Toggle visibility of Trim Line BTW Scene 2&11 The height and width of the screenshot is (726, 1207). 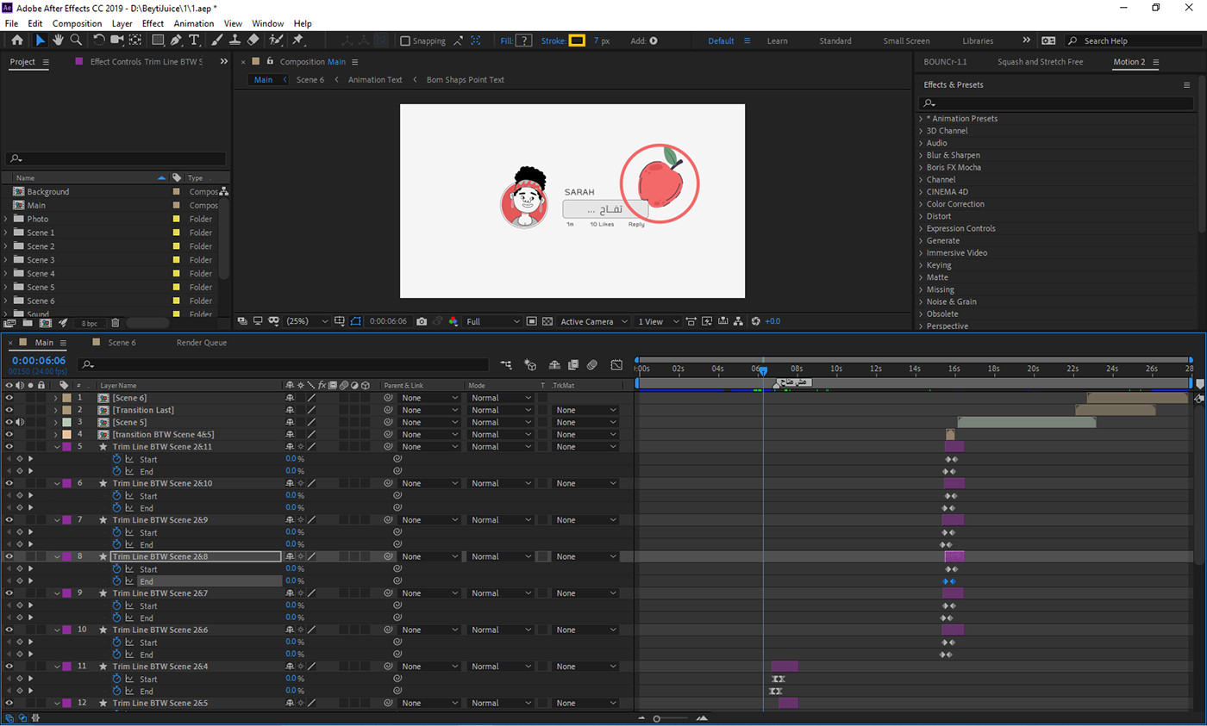[x=9, y=447]
